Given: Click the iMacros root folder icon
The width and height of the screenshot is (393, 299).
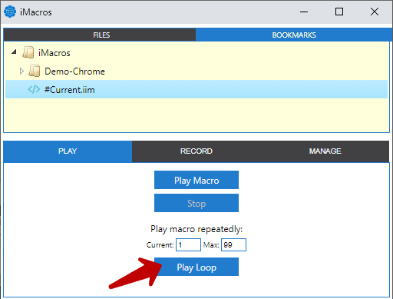Looking at the screenshot, I should [x=28, y=52].
